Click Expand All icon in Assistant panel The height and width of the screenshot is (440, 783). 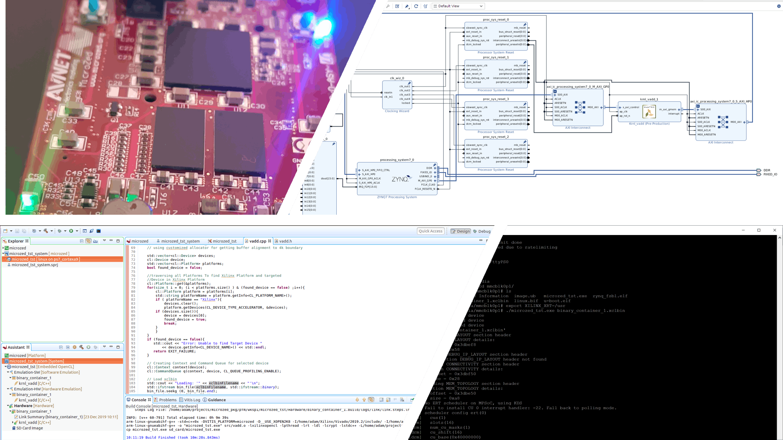[x=68, y=347]
